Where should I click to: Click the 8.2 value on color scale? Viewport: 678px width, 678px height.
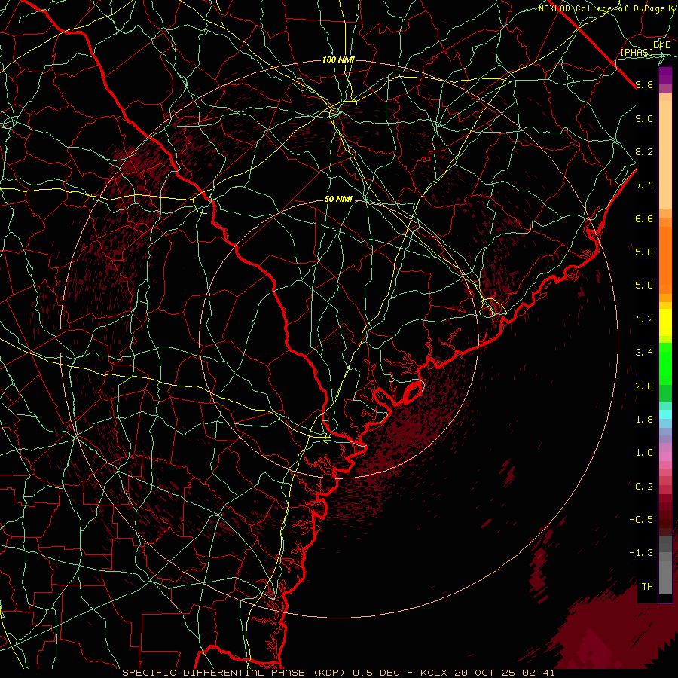tap(644, 151)
